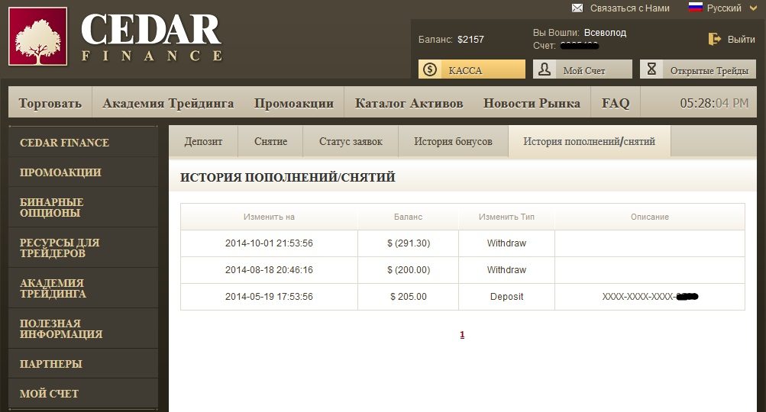Open the КАССА cashier button
Viewport: 766px width, 412px height.
pos(472,69)
